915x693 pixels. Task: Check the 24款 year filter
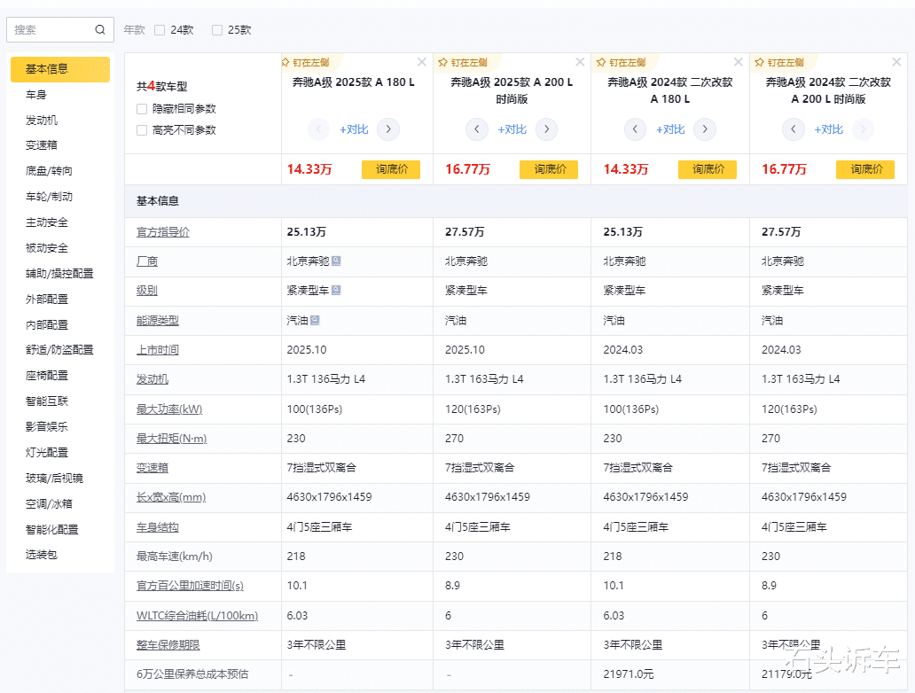point(160,30)
